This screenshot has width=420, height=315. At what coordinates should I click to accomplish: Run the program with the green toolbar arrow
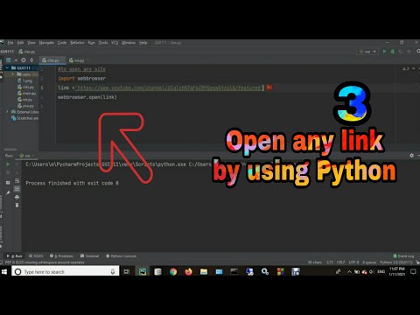pyautogui.click(x=384, y=52)
